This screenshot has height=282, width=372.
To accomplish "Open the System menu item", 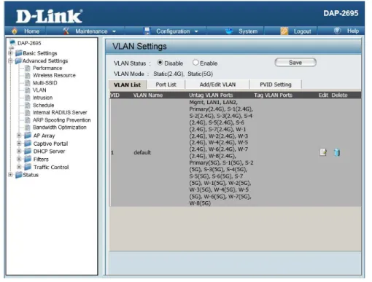I will (248, 31).
